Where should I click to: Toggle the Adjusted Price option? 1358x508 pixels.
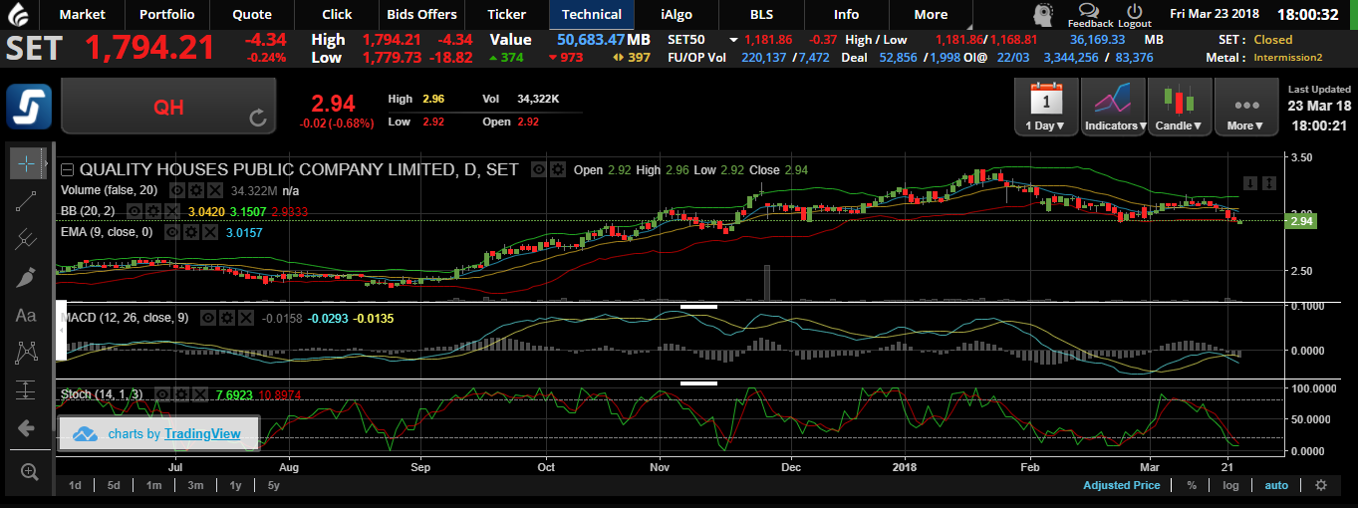click(x=1121, y=485)
